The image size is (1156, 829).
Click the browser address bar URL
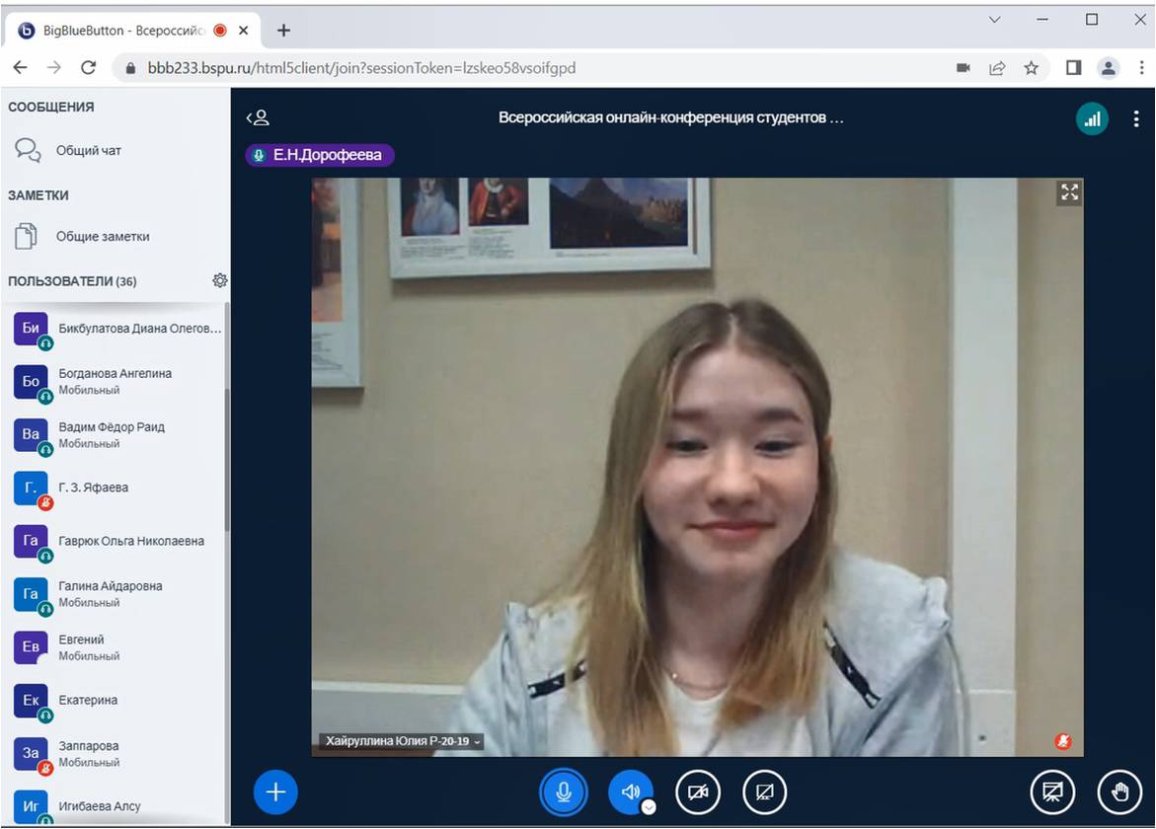pos(361,68)
